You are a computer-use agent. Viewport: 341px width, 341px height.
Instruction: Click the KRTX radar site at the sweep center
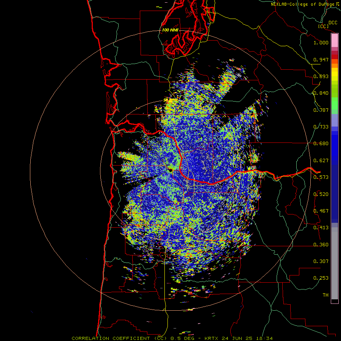click(x=170, y=170)
